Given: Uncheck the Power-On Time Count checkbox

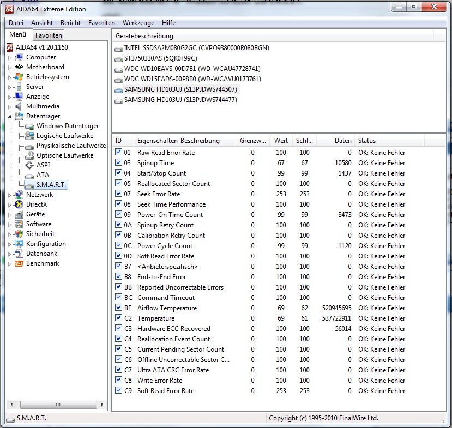Looking at the screenshot, I should [x=118, y=214].
